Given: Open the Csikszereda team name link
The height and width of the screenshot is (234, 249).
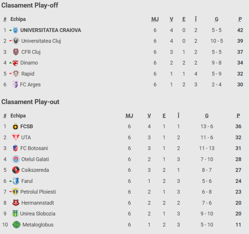Looking at the screenshot, I should click(35, 170).
